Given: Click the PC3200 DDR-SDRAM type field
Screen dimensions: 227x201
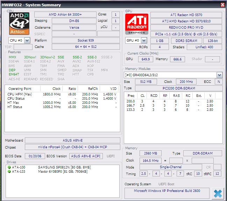Looking at the screenshot, I should [x=179, y=88].
